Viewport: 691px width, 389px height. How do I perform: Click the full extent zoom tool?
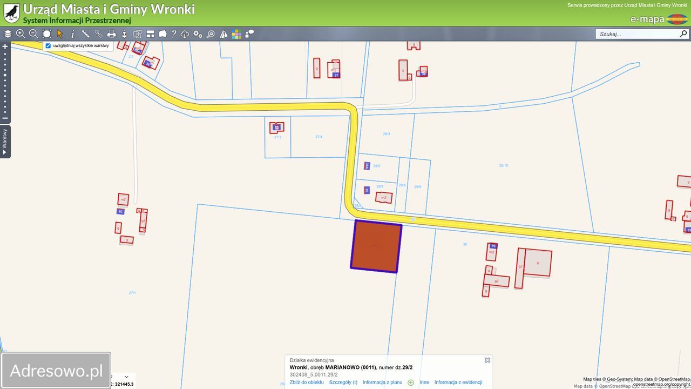click(47, 34)
